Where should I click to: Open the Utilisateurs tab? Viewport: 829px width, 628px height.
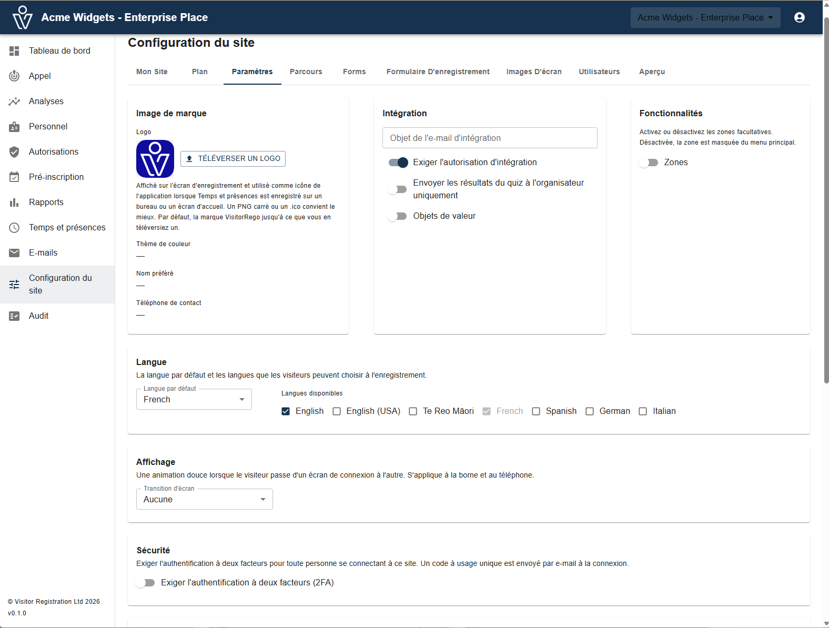(x=600, y=72)
